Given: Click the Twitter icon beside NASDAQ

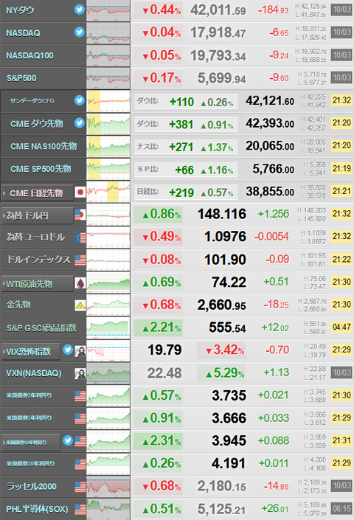Looking at the screenshot, I should pos(79,32).
